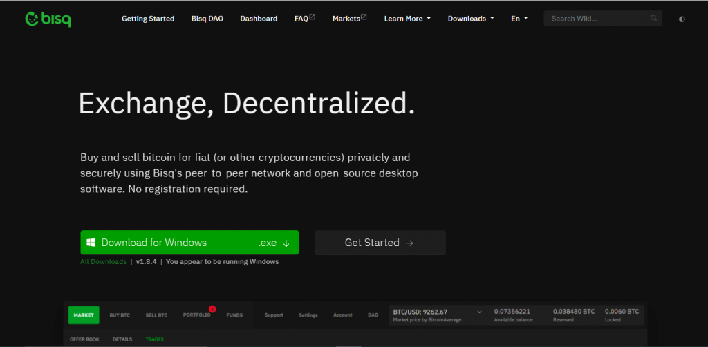
Task: Open Settings in preview
Action: pos(308,315)
